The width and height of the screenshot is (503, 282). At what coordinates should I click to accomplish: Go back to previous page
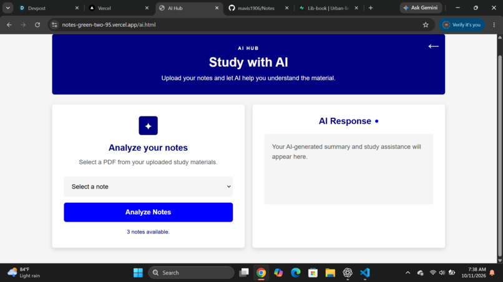click(x=9, y=25)
